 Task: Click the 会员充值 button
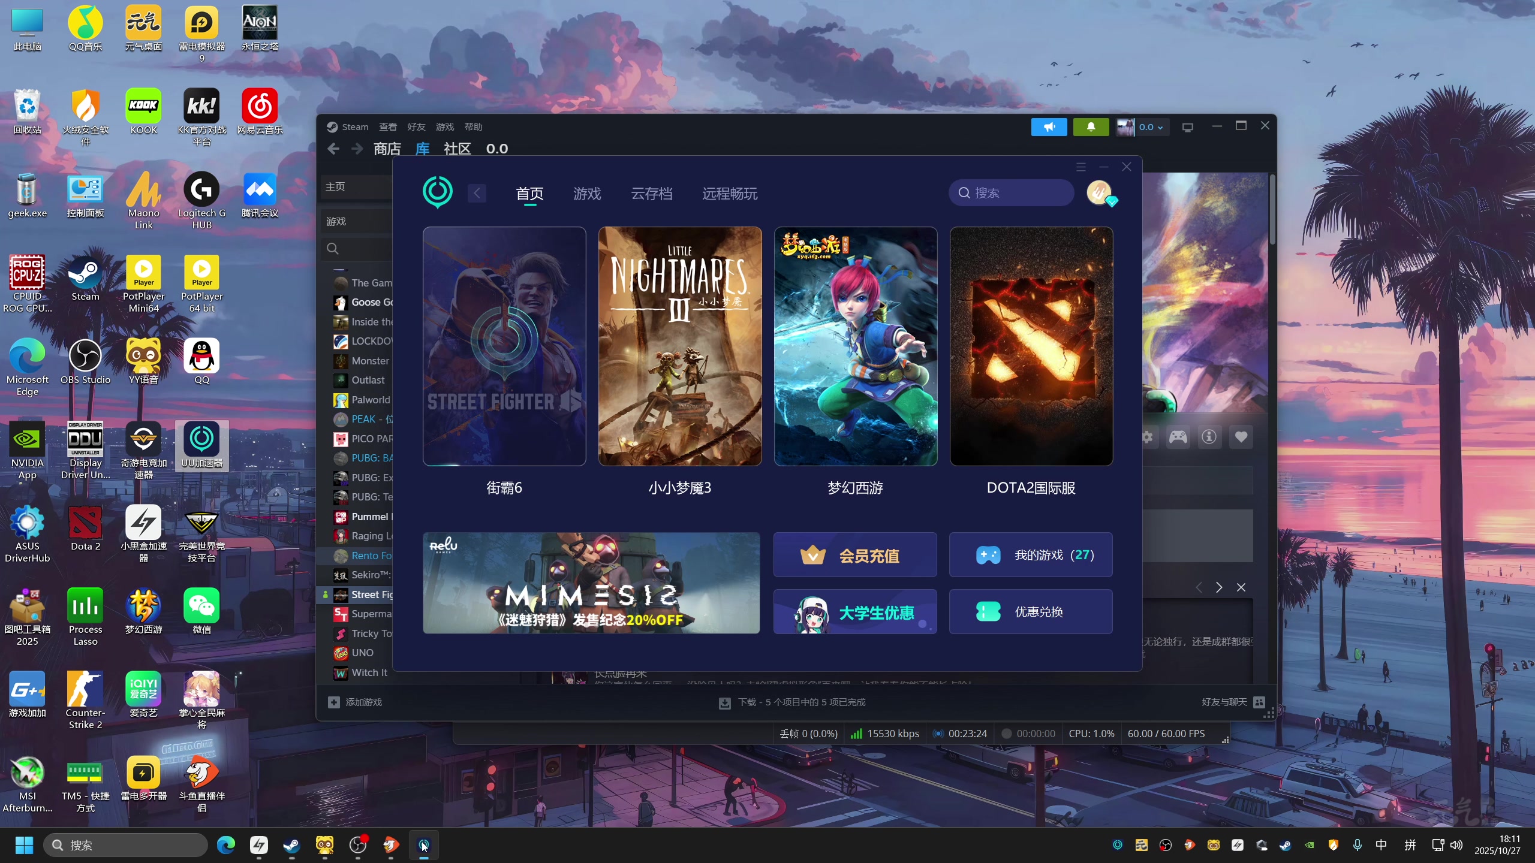(x=854, y=555)
